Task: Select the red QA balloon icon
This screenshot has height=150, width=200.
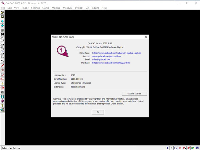Action: pos(2,88)
